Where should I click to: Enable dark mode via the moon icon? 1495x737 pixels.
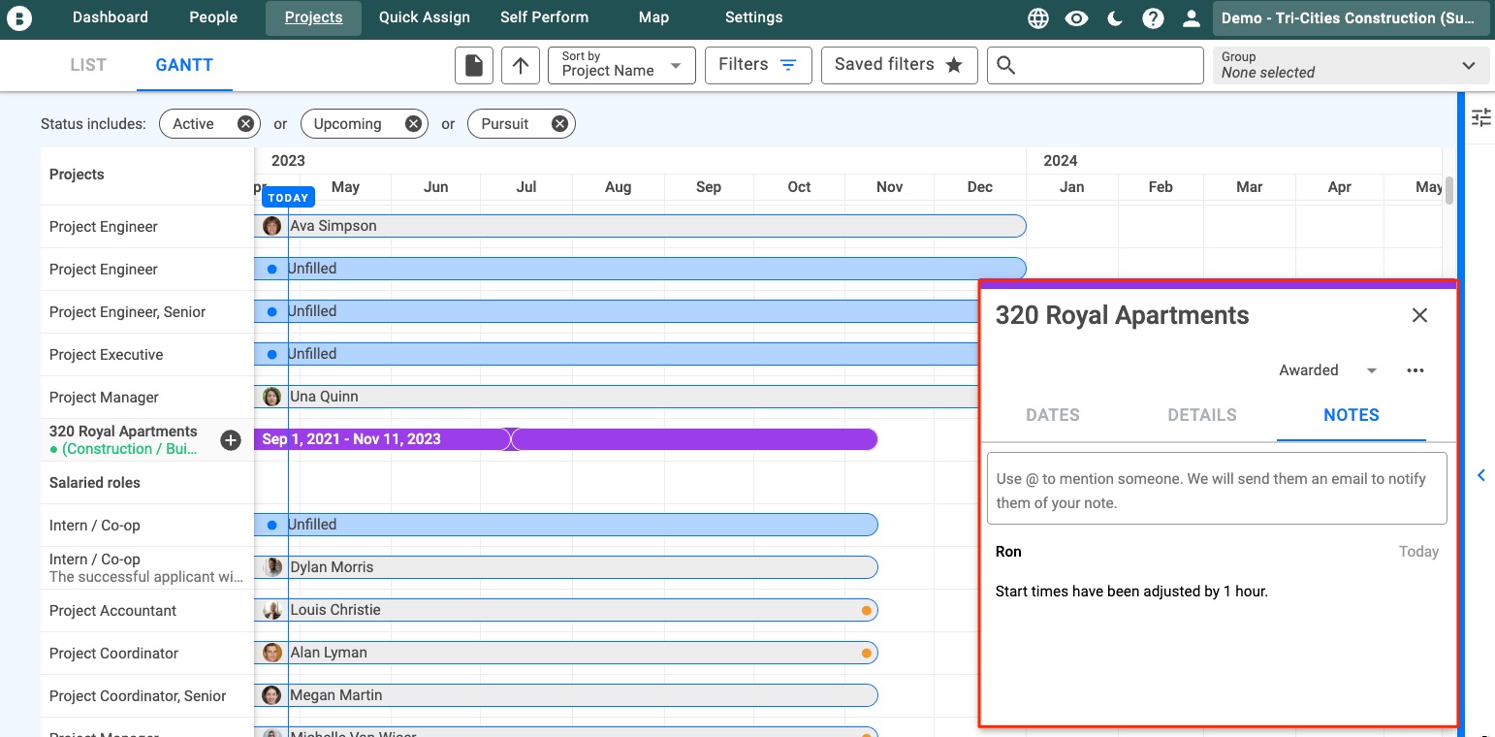1114,17
